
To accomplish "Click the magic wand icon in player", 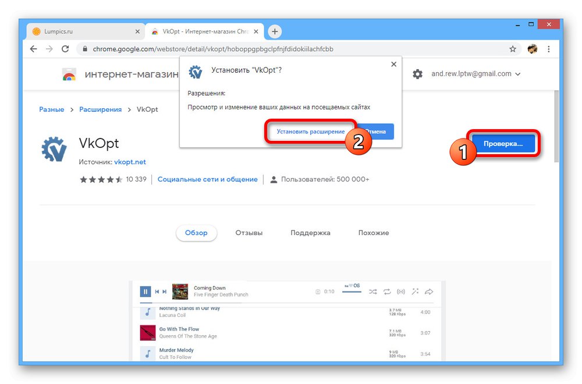I will tap(415, 292).
